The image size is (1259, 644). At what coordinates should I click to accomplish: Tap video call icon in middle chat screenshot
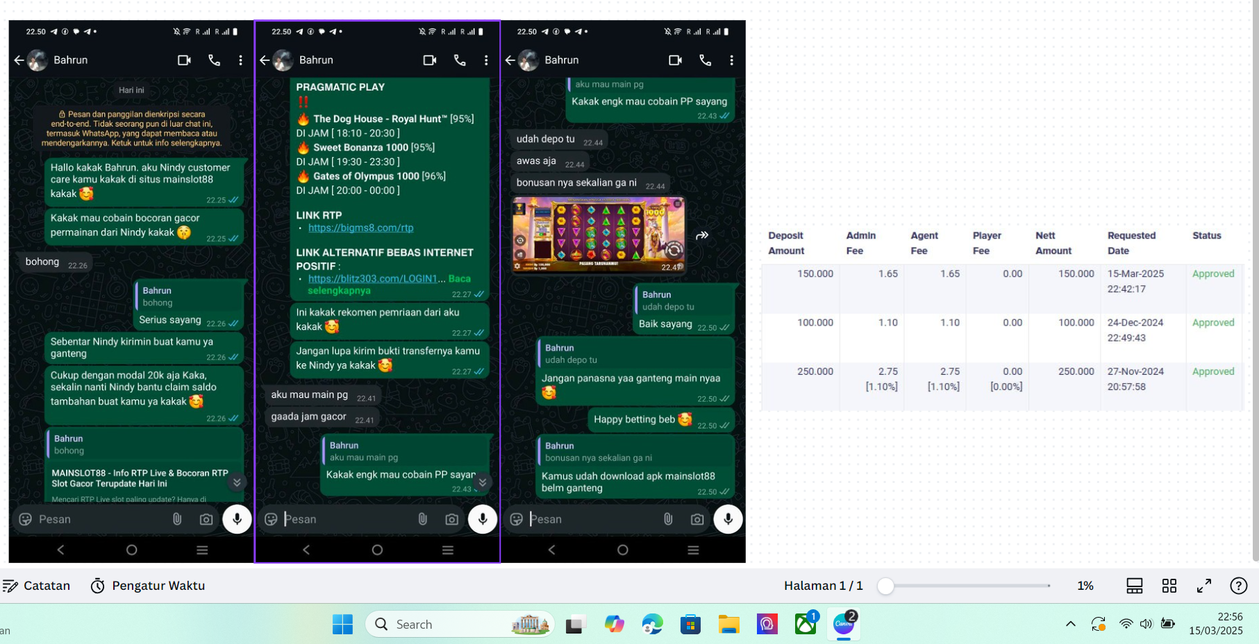[x=430, y=60]
